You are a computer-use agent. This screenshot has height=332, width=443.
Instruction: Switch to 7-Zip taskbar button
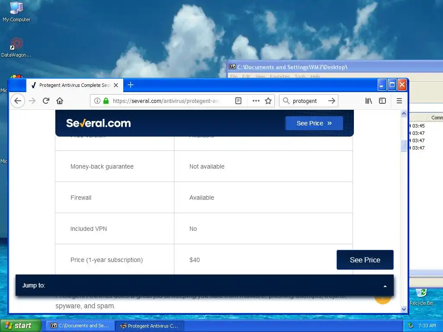coord(80,326)
